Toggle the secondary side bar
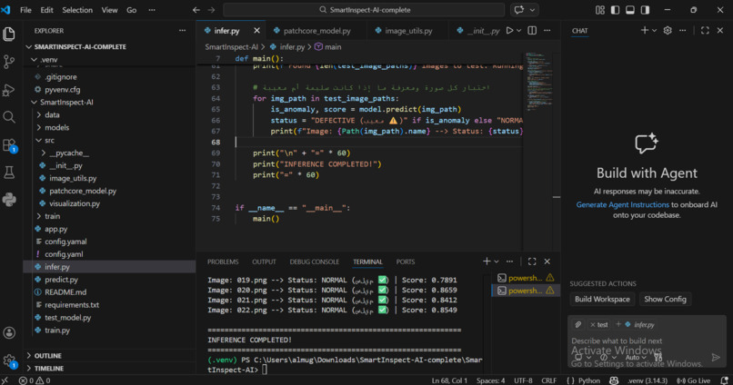The width and height of the screenshot is (733, 385). point(645,10)
